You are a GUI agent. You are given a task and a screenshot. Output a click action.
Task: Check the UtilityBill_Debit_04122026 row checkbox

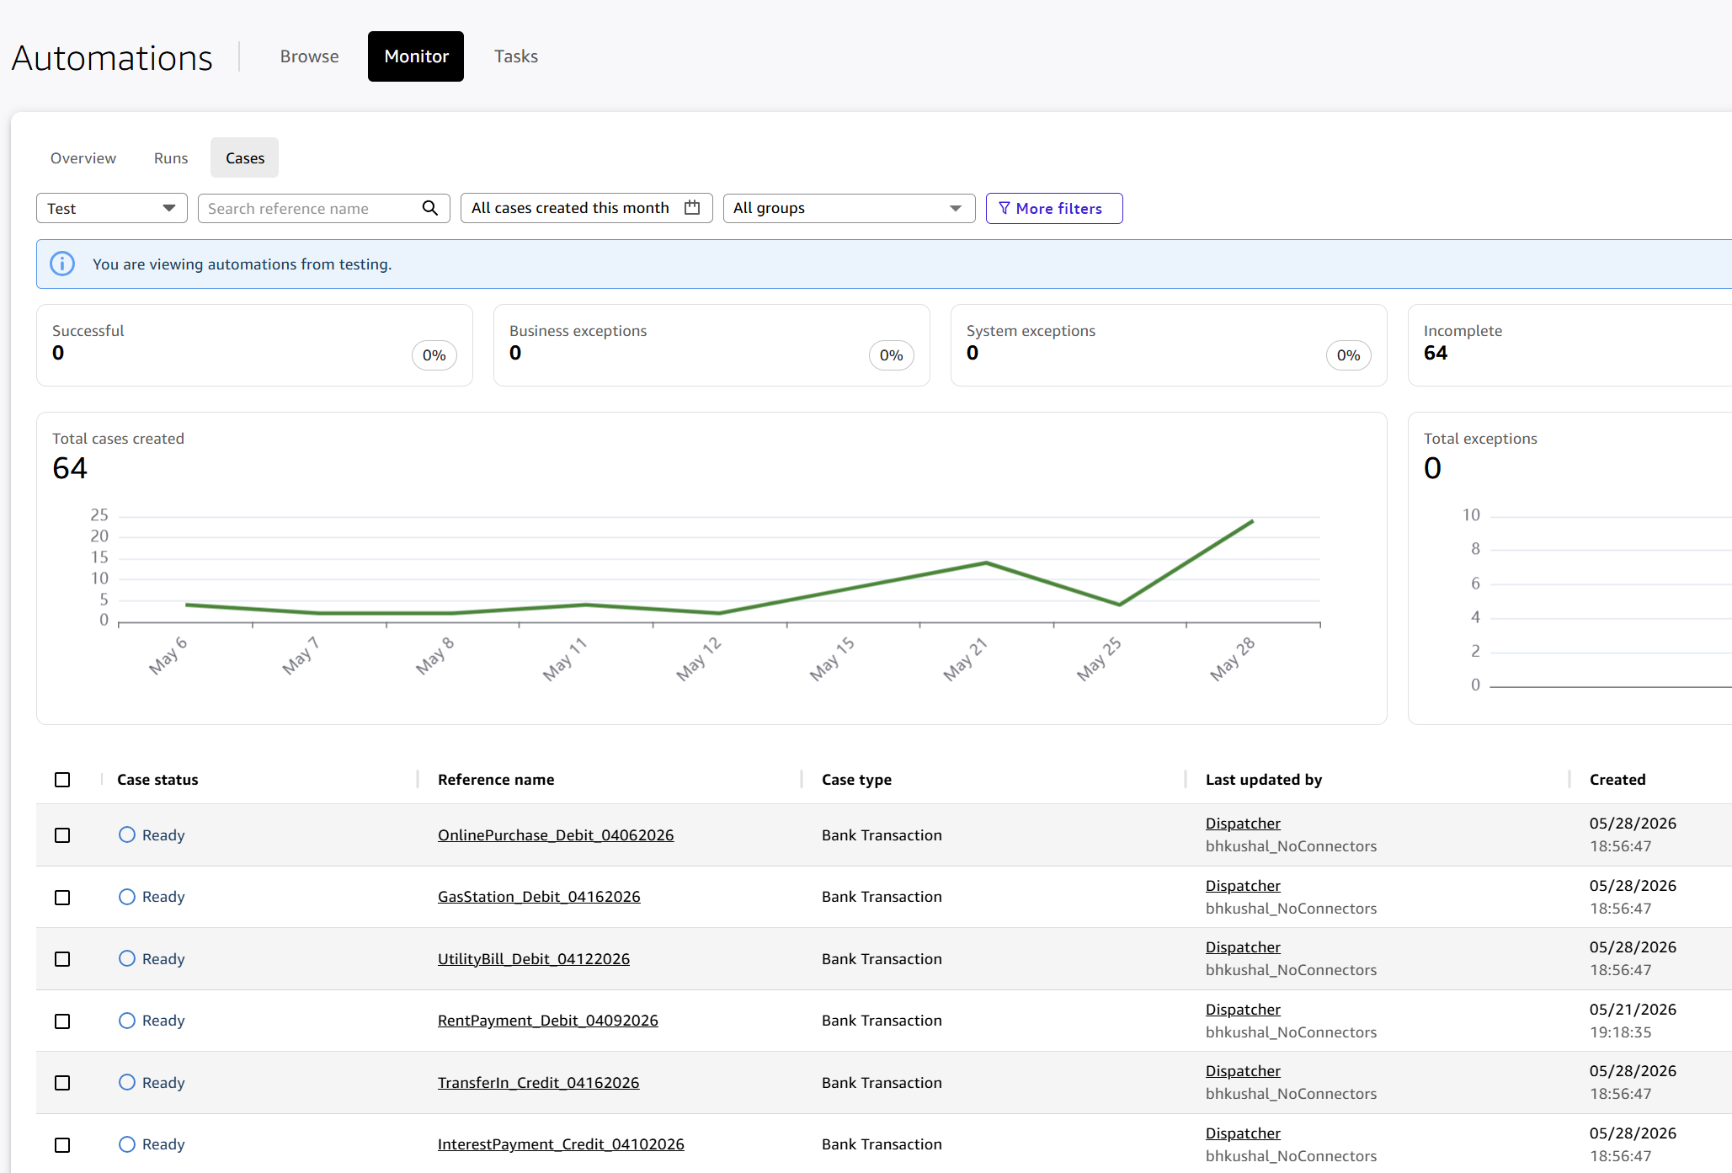coord(62,959)
